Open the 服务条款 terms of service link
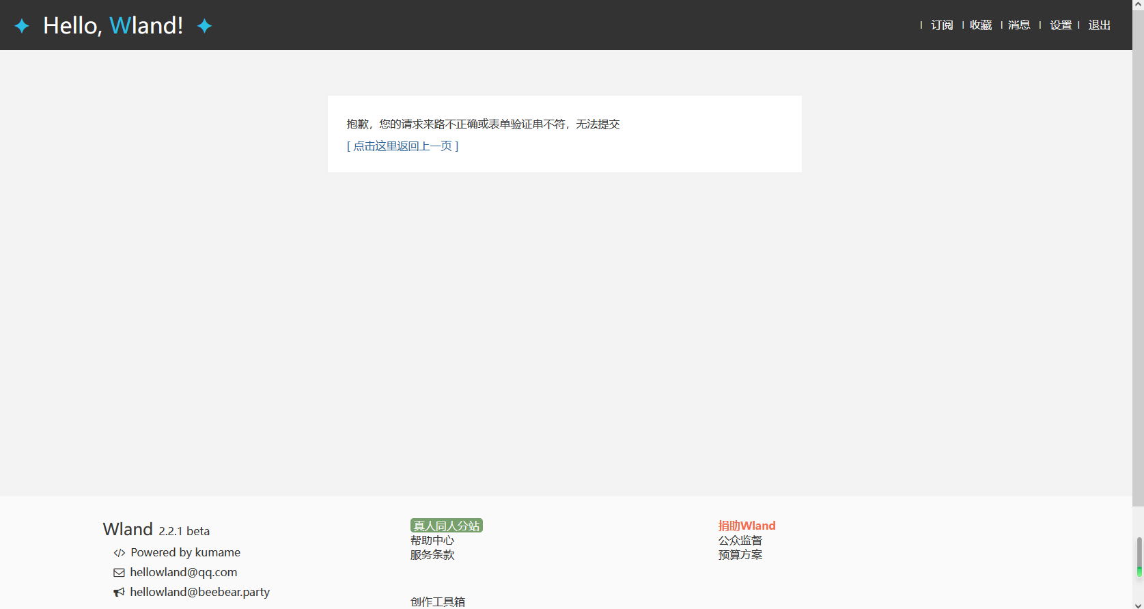This screenshot has height=609, width=1144. [432, 555]
